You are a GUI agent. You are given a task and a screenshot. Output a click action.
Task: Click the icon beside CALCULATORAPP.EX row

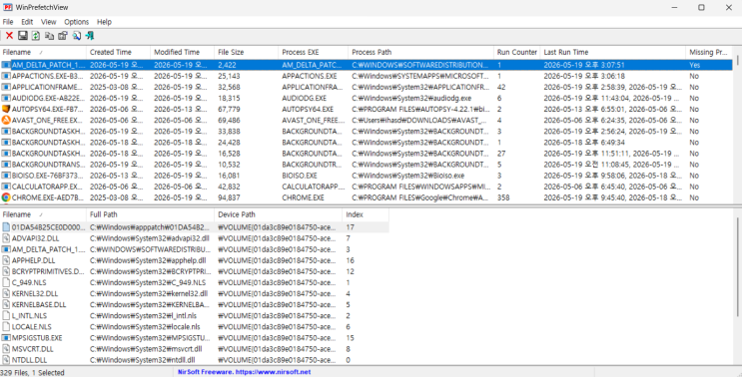pyautogui.click(x=6, y=187)
